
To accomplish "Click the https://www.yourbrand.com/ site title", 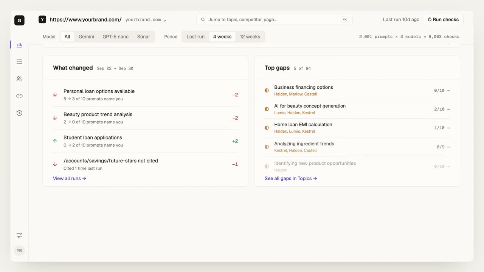I will click(85, 20).
